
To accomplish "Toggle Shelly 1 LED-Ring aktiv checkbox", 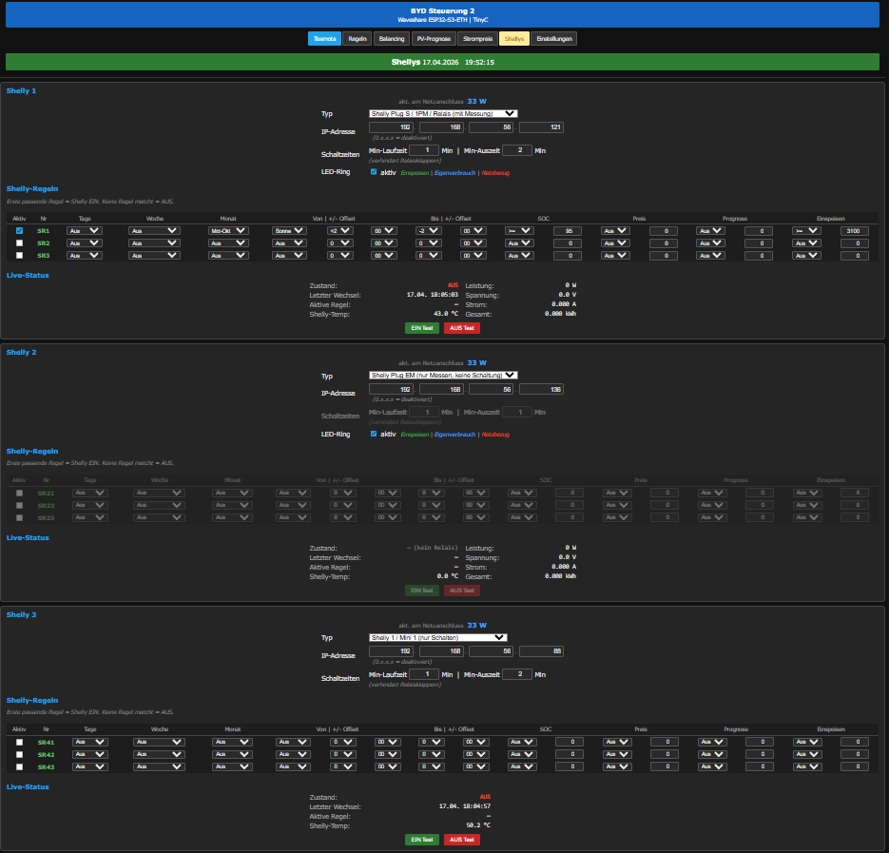I will [x=374, y=172].
